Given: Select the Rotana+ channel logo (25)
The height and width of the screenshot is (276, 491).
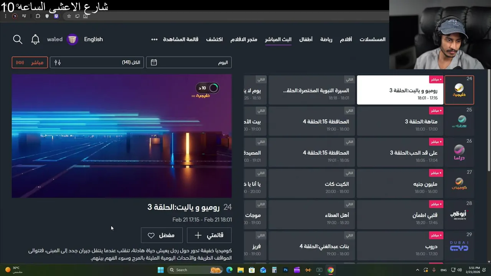Looking at the screenshot, I should point(459,121).
